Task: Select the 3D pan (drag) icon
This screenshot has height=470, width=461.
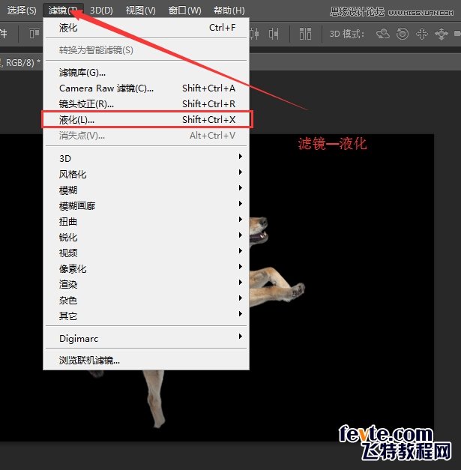Action: 422,34
